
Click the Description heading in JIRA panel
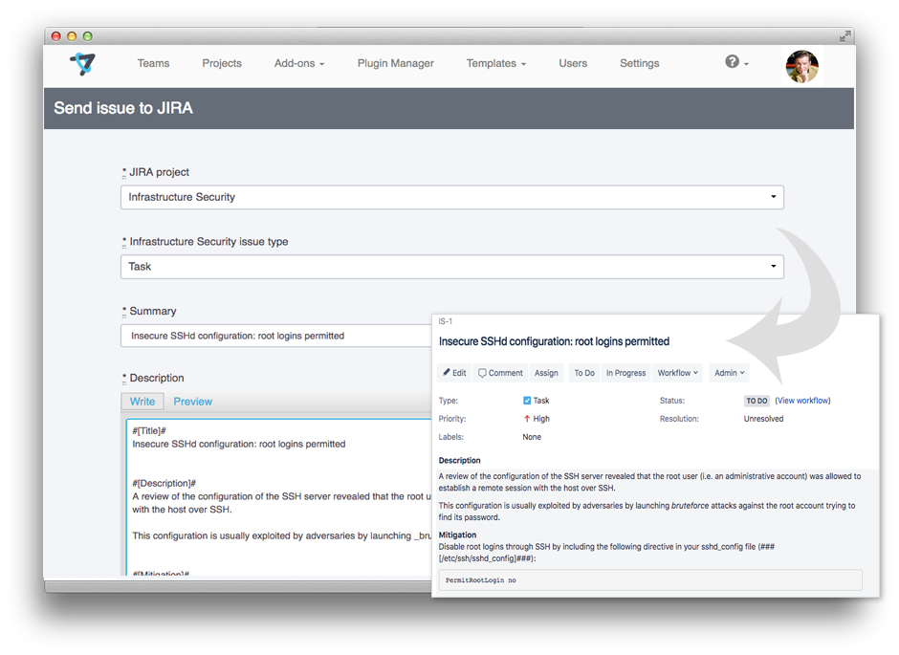(x=459, y=460)
